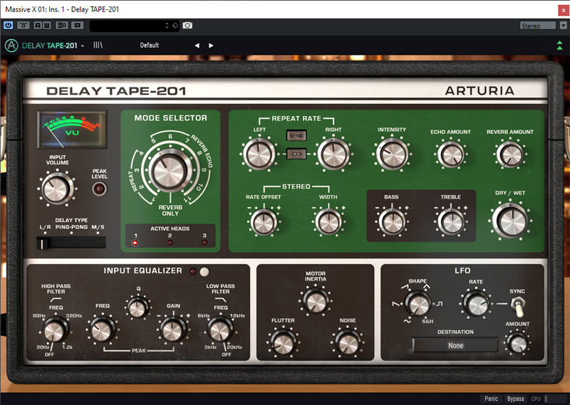
Task: Click the Default preset name
Action: (x=150, y=46)
